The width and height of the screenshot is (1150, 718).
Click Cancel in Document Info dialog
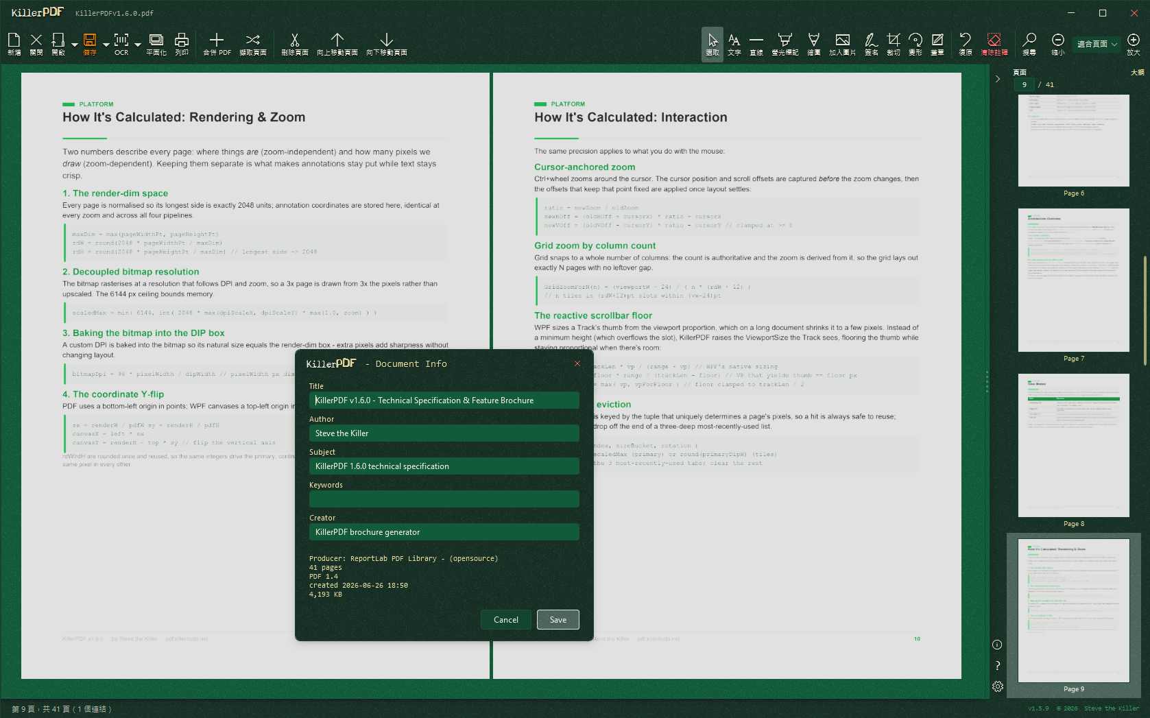point(506,620)
